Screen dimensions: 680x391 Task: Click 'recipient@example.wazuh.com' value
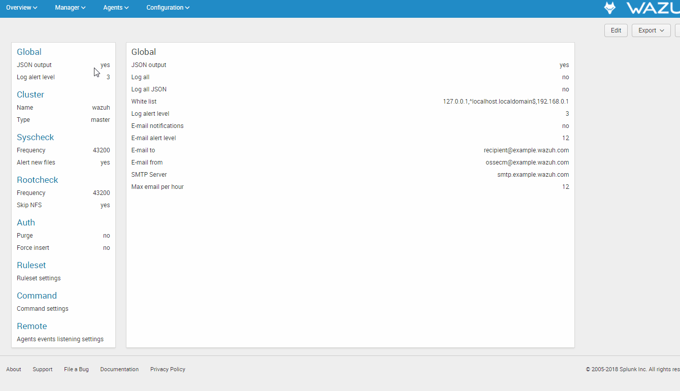tap(527, 150)
